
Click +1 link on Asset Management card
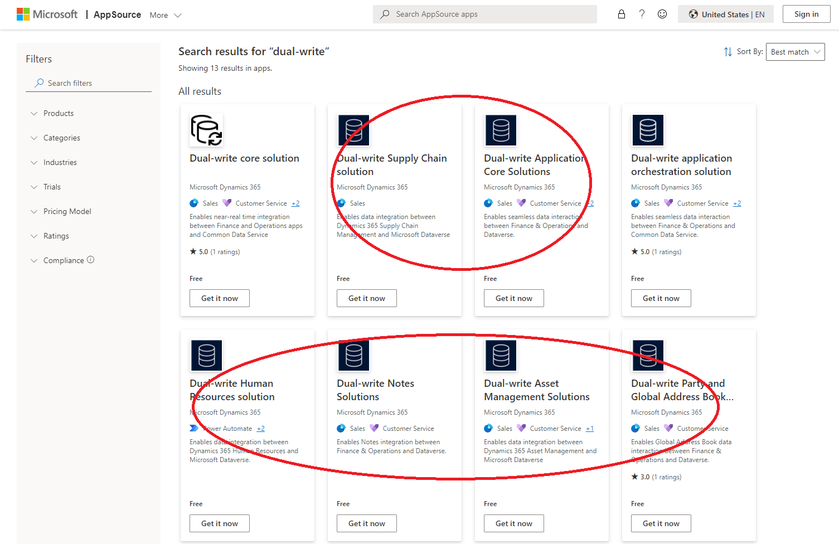[590, 429]
